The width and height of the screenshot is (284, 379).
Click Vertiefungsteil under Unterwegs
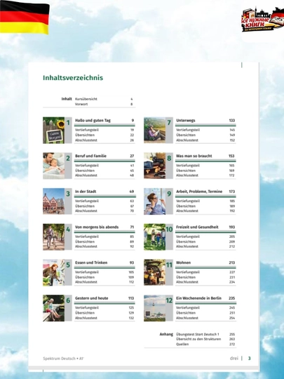188,130
